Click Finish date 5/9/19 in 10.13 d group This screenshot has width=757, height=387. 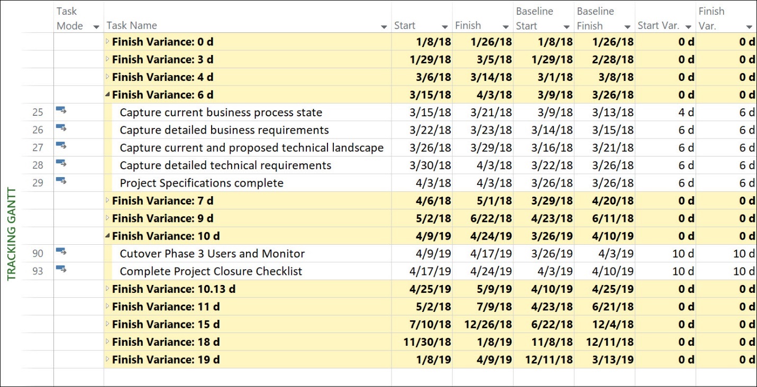pos(494,289)
